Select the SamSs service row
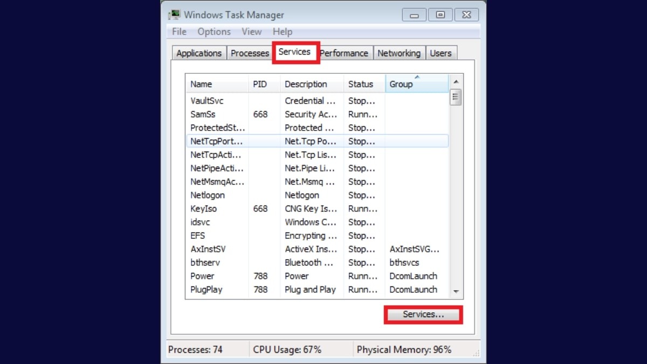 (317, 114)
